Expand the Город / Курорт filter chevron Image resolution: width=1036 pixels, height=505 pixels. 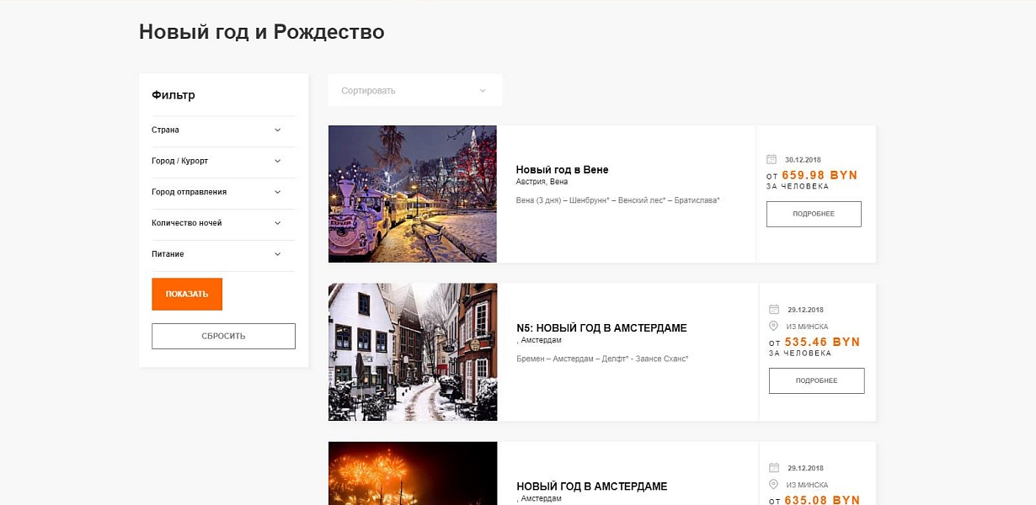click(277, 161)
